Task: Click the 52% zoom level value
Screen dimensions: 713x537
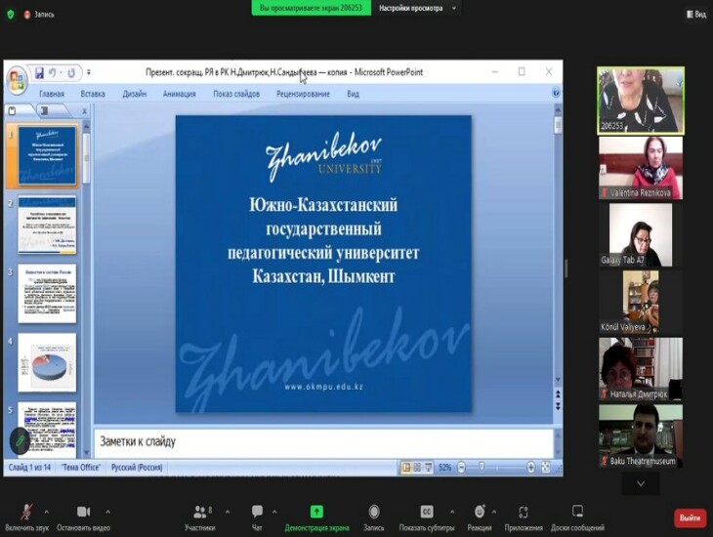Action: [x=444, y=468]
